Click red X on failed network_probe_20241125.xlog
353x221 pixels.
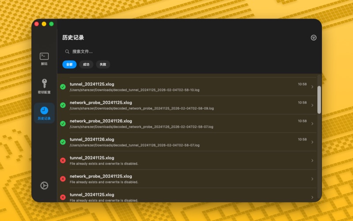63,179
